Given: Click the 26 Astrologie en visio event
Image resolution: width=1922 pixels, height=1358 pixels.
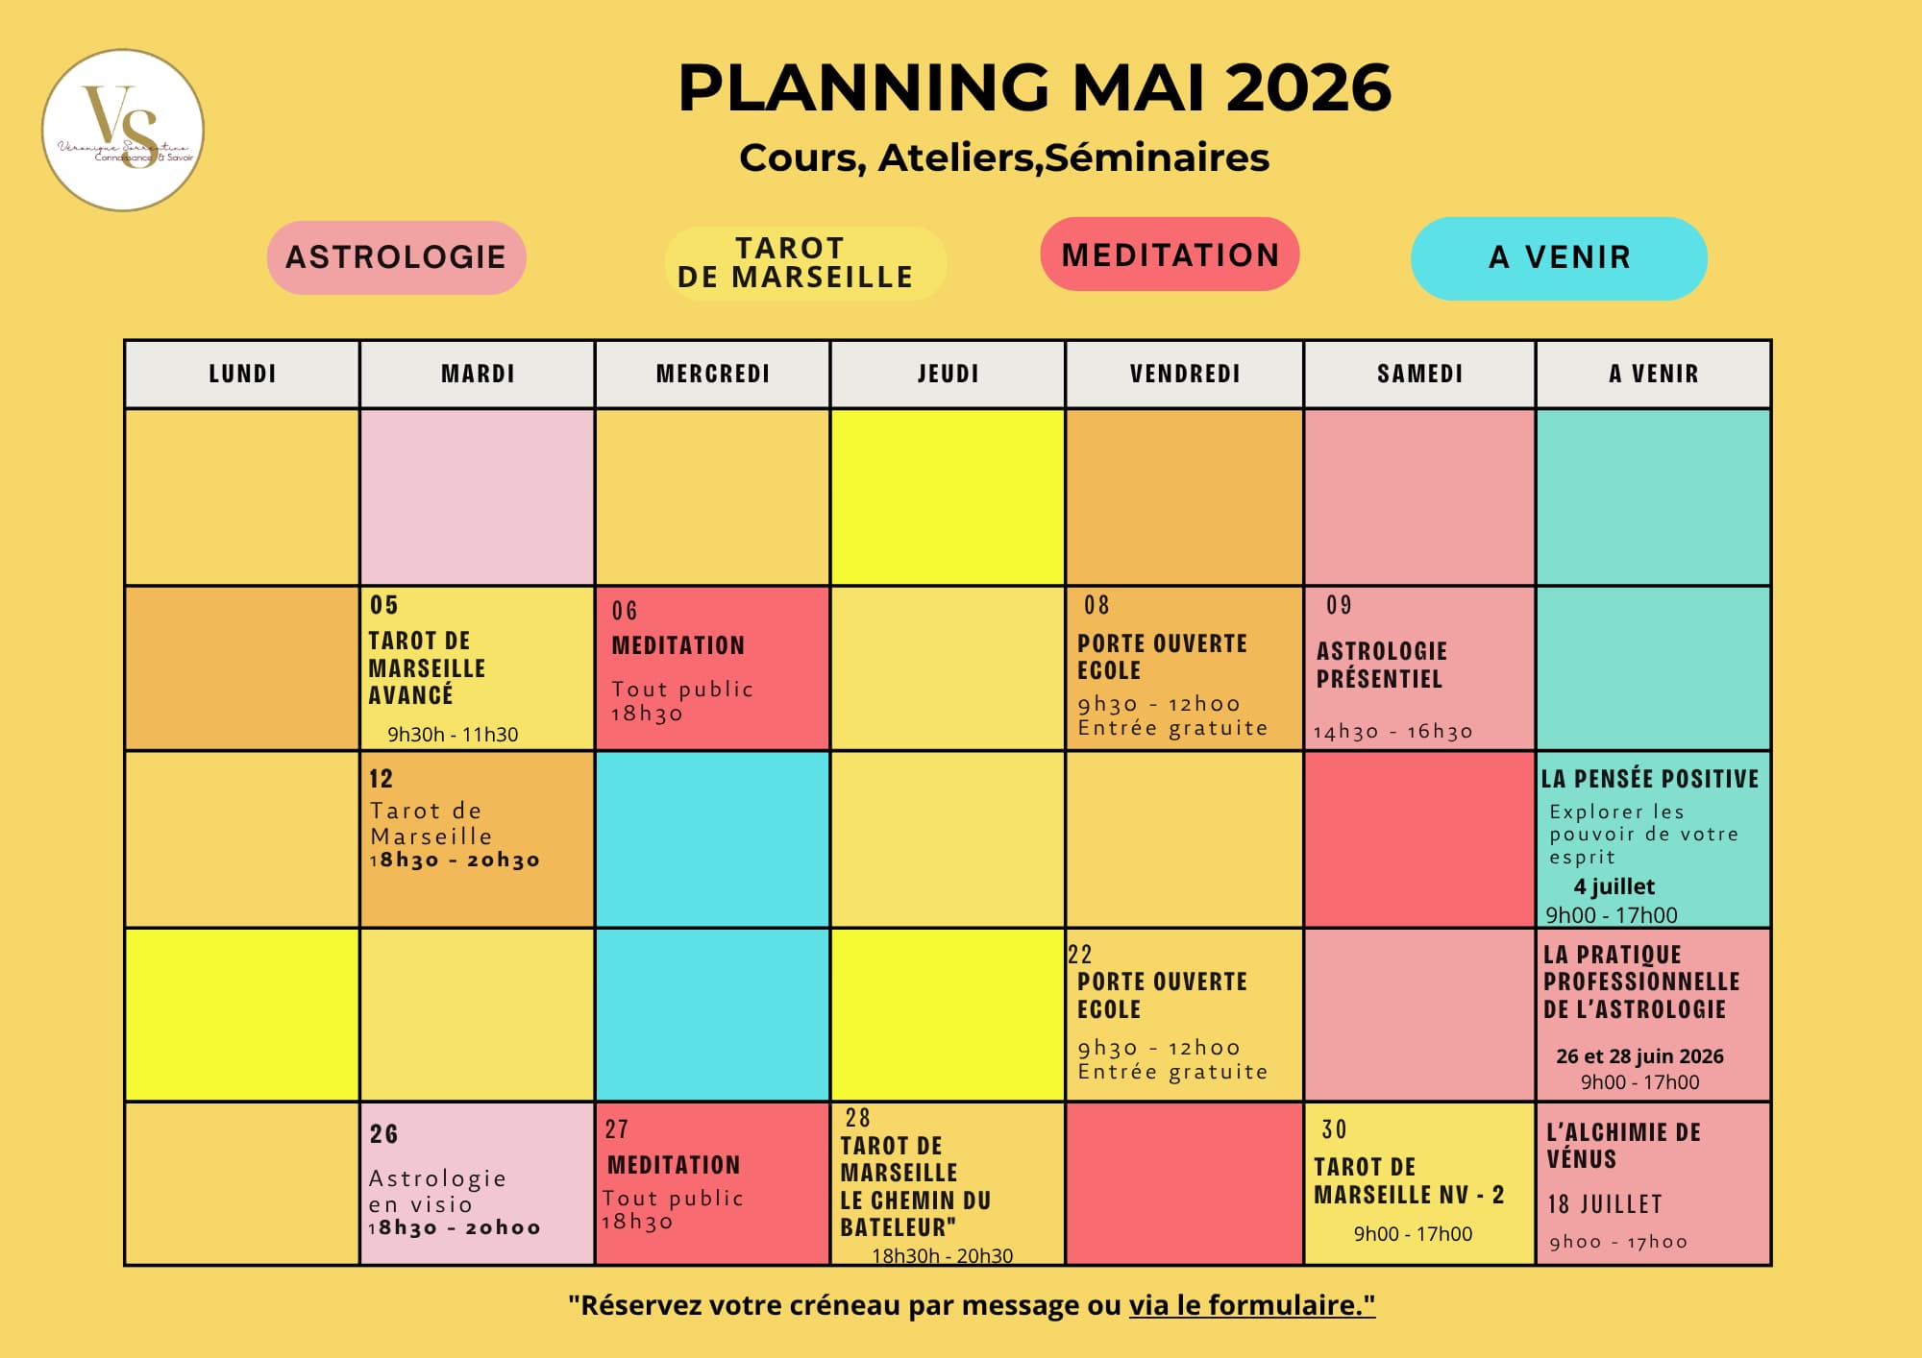Looking at the screenshot, I should point(477,1183).
